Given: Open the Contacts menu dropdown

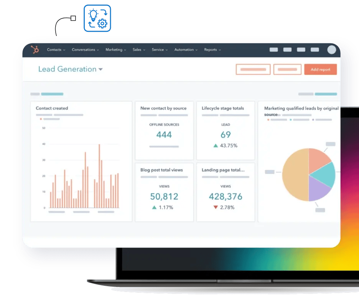Looking at the screenshot, I should coord(56,50).
